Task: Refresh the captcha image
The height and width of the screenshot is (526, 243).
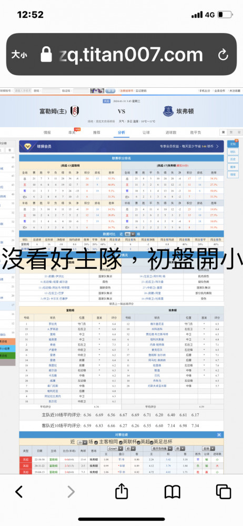Action: tap(97, 91)
